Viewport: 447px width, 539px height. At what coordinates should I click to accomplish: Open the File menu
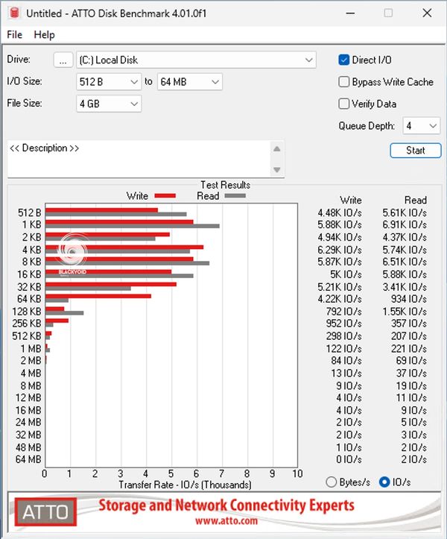15,35
